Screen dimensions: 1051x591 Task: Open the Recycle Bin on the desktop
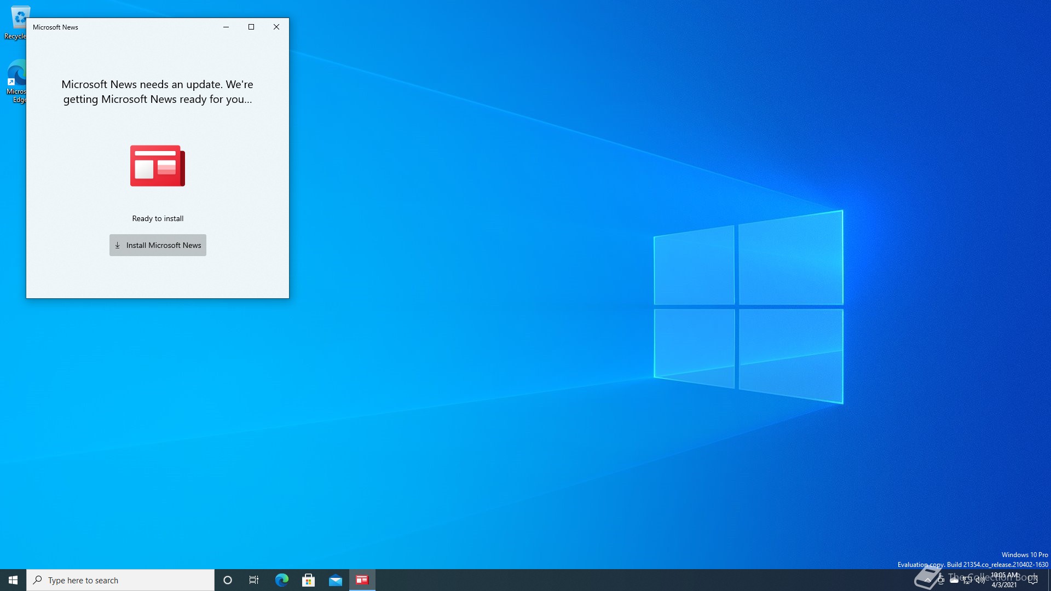click(21, 16)
